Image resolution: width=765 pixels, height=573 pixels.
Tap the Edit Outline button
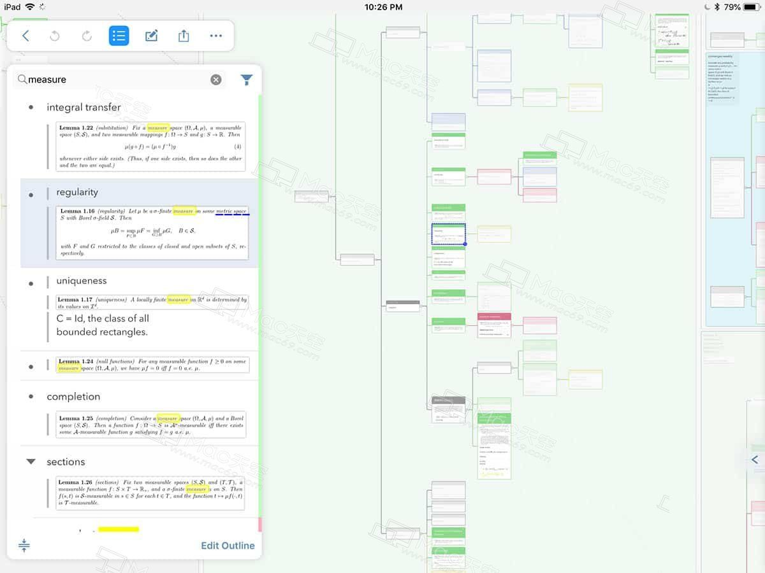pos(228,546)
